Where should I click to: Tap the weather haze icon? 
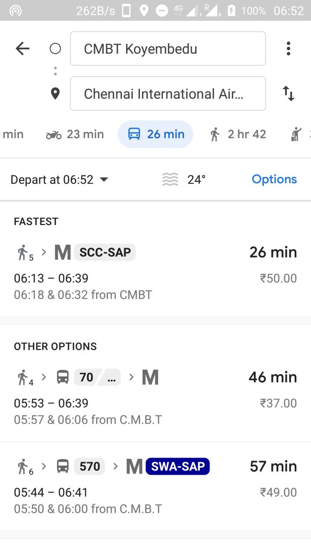tap(170, 180)
